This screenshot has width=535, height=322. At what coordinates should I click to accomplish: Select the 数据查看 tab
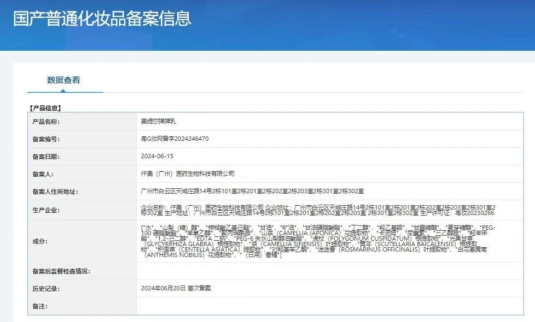coord(63,80)
